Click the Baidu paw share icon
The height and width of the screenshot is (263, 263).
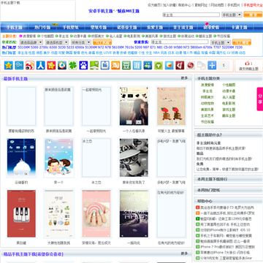83,65
